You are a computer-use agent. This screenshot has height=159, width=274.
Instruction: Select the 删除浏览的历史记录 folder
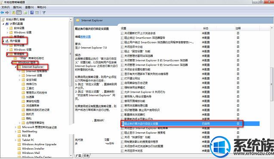pyautogui.click(x=38, y=110)
